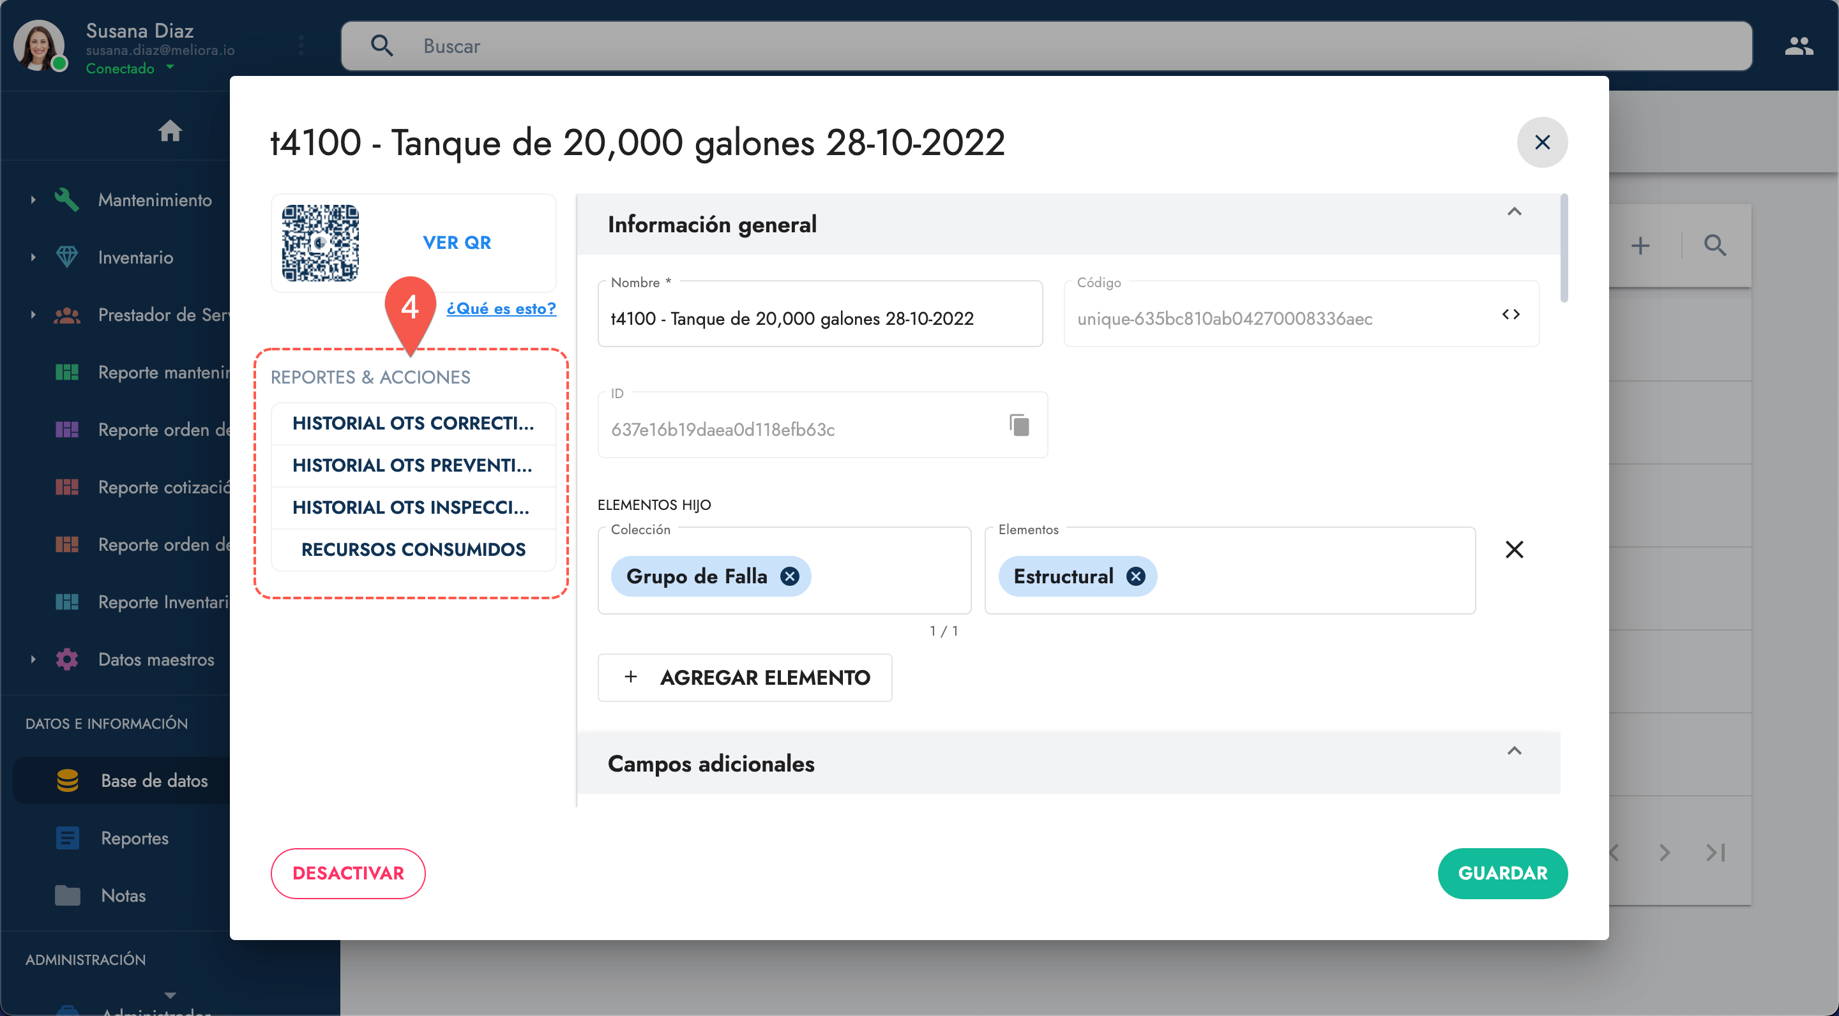The height and width of the screenshot is (1016, 1839).
Task: Click the code brackets icon in Código field
Action: click(x=1511, y=314)
